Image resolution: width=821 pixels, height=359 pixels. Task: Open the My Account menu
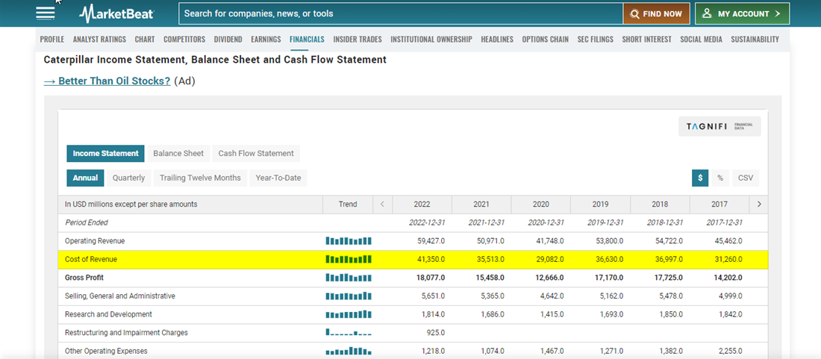point(742,13)
